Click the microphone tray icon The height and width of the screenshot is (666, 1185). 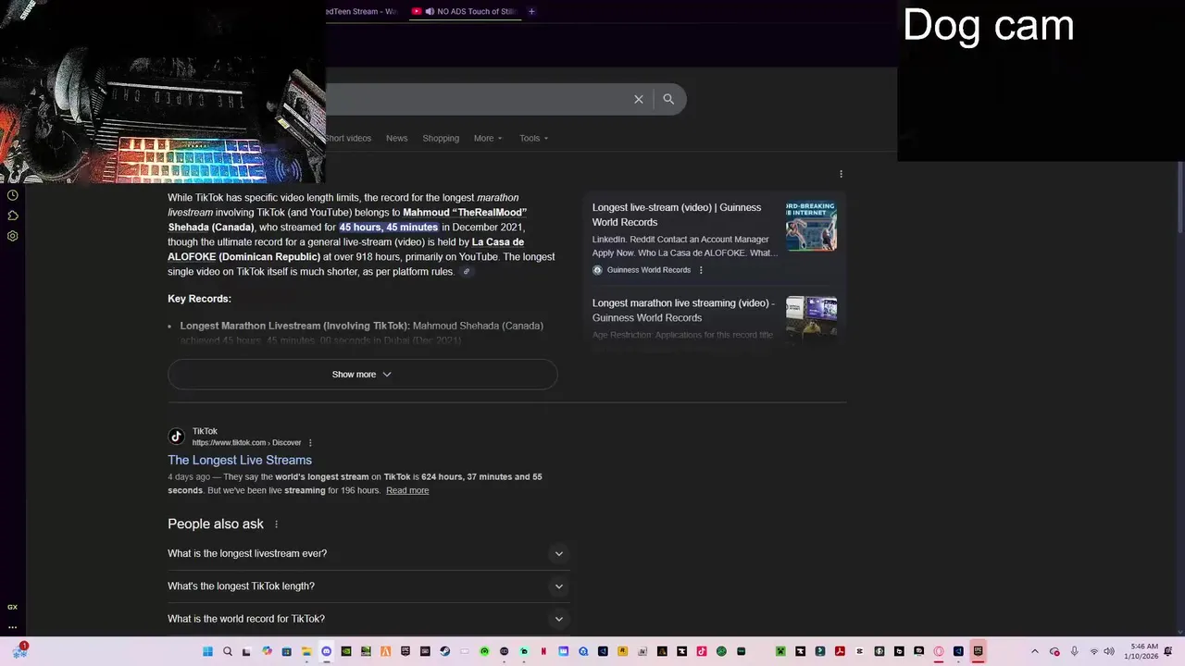point(1074,651)
